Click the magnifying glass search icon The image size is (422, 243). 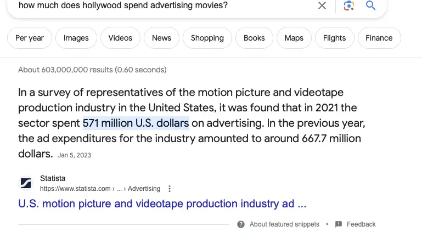click(370, 6)
